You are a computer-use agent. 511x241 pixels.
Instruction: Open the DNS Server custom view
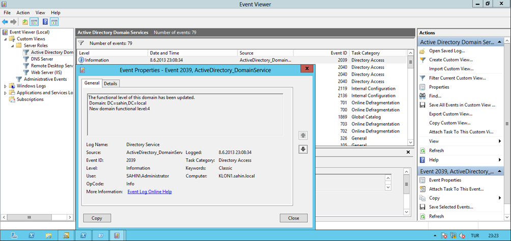point(42,59)
